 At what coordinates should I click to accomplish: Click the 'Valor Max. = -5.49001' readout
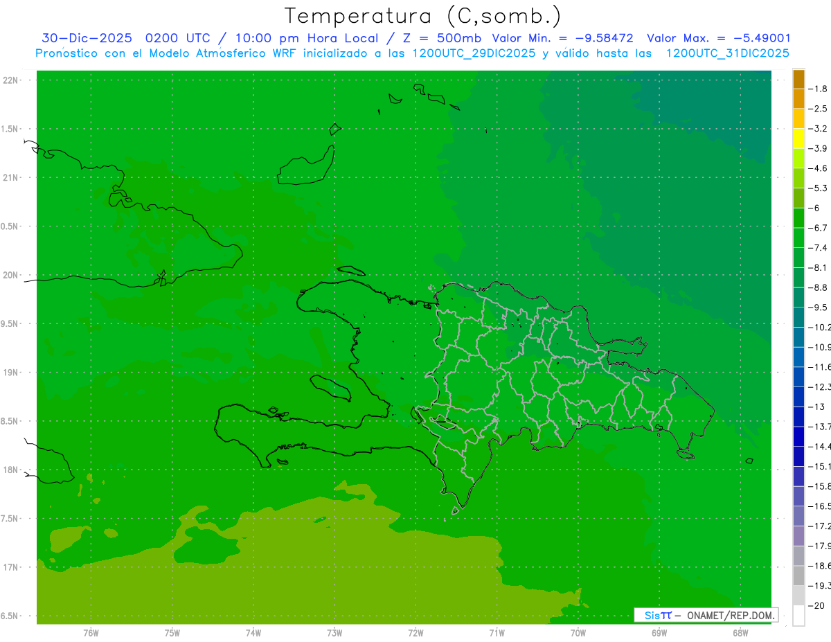tap(719, 38)
